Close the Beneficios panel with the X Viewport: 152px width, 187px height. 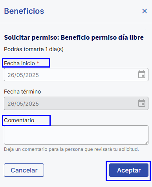(145, 11)
